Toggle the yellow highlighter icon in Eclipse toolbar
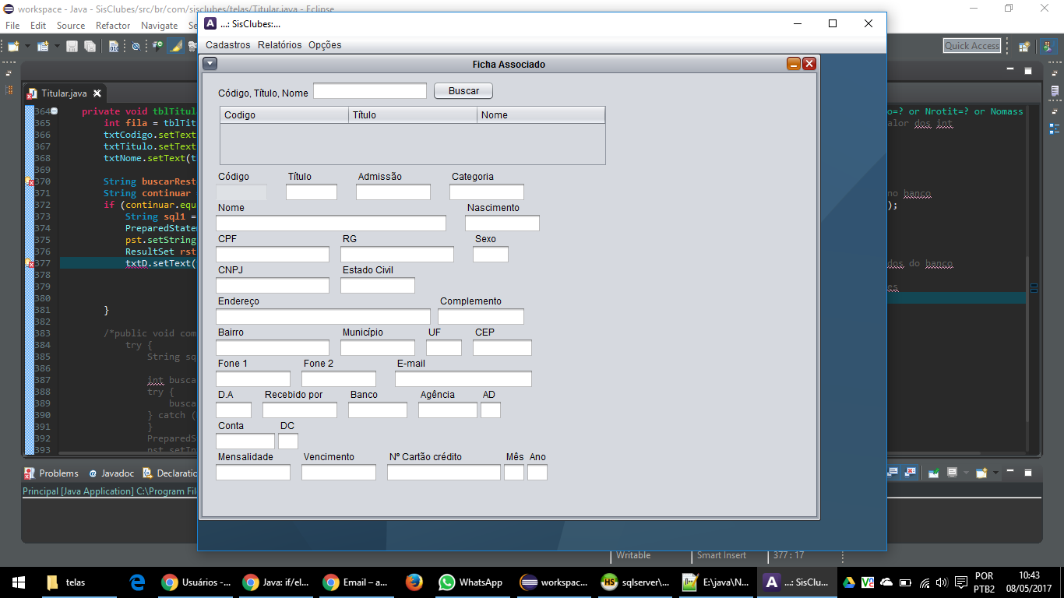This screenshot has width=1064, height=598. coord(175,46)
